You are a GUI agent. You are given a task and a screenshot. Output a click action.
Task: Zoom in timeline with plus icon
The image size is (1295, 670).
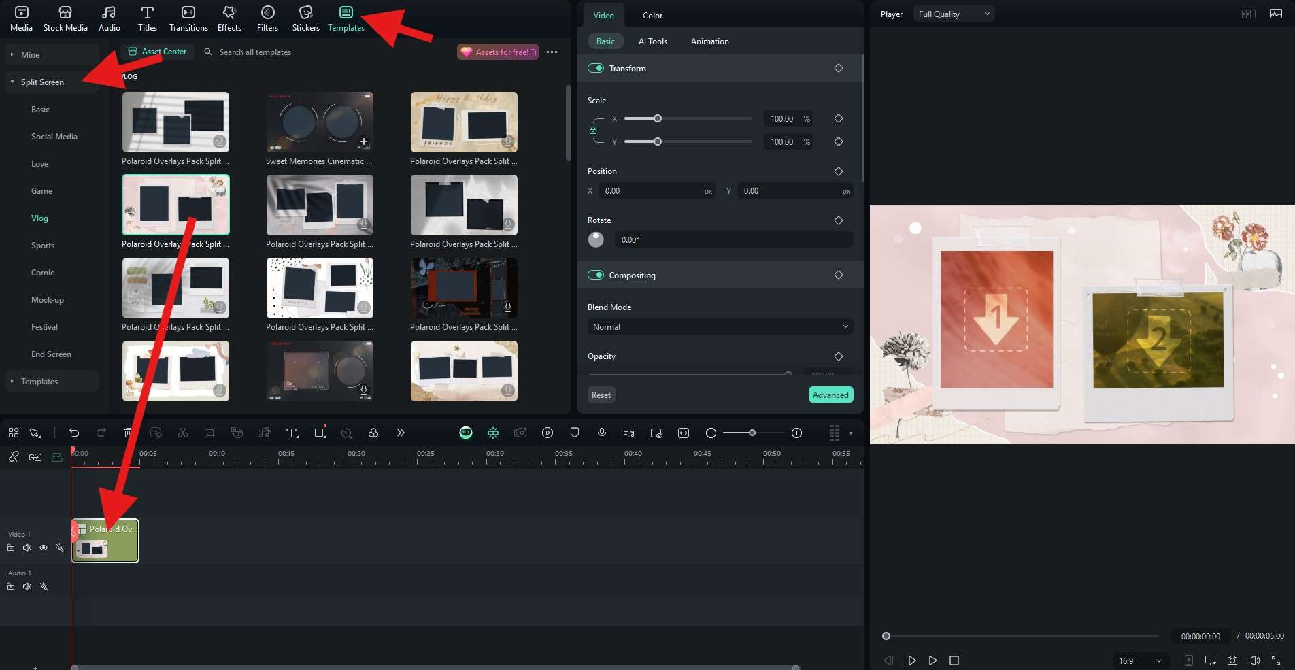pos(797,433)
